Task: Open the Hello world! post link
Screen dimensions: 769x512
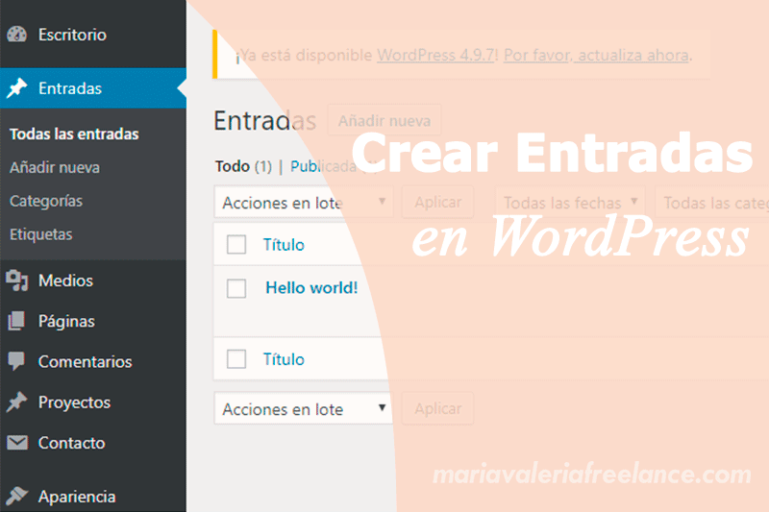Action: [x=311, y=287]
